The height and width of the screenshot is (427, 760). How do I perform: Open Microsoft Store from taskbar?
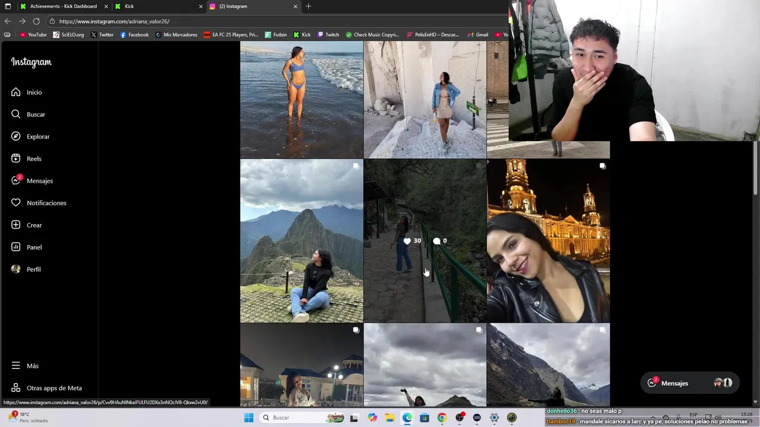click(x=425, y=418)
